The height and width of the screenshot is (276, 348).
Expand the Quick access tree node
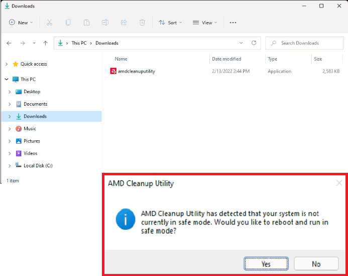point(7,64)
